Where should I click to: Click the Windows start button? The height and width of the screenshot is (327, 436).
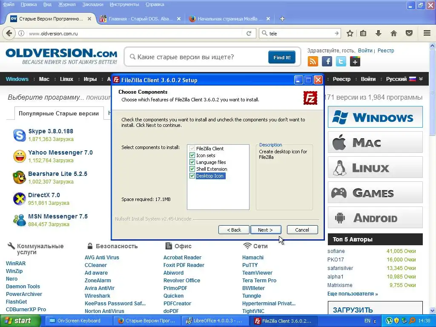20,321
